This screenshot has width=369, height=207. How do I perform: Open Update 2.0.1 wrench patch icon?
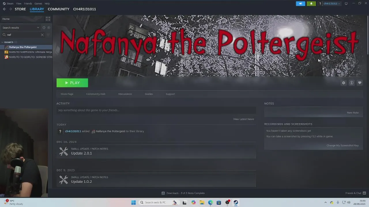[x=64, y=151]
